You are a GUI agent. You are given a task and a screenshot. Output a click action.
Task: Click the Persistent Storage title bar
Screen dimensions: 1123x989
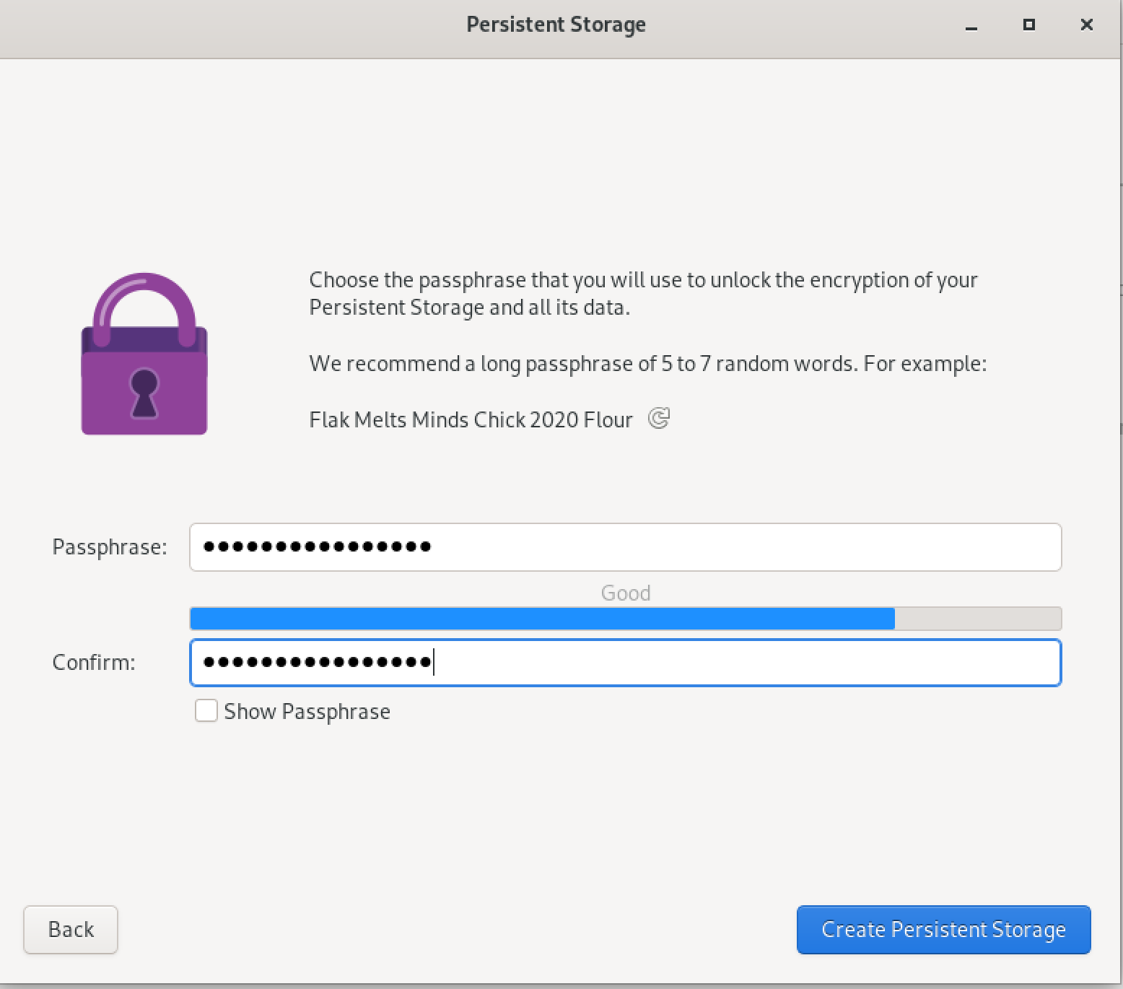click(556, 24)
